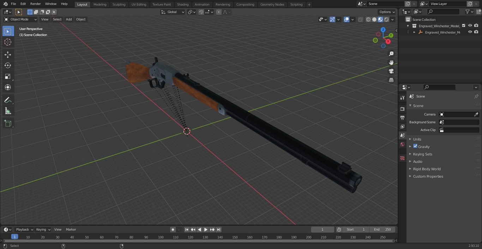Select the Rotate tool
Screen dimensions: 482x249
[8, 65]
